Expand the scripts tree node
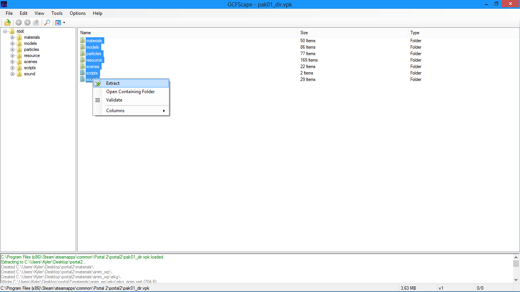The image size is (520, 292). point(13,68)
